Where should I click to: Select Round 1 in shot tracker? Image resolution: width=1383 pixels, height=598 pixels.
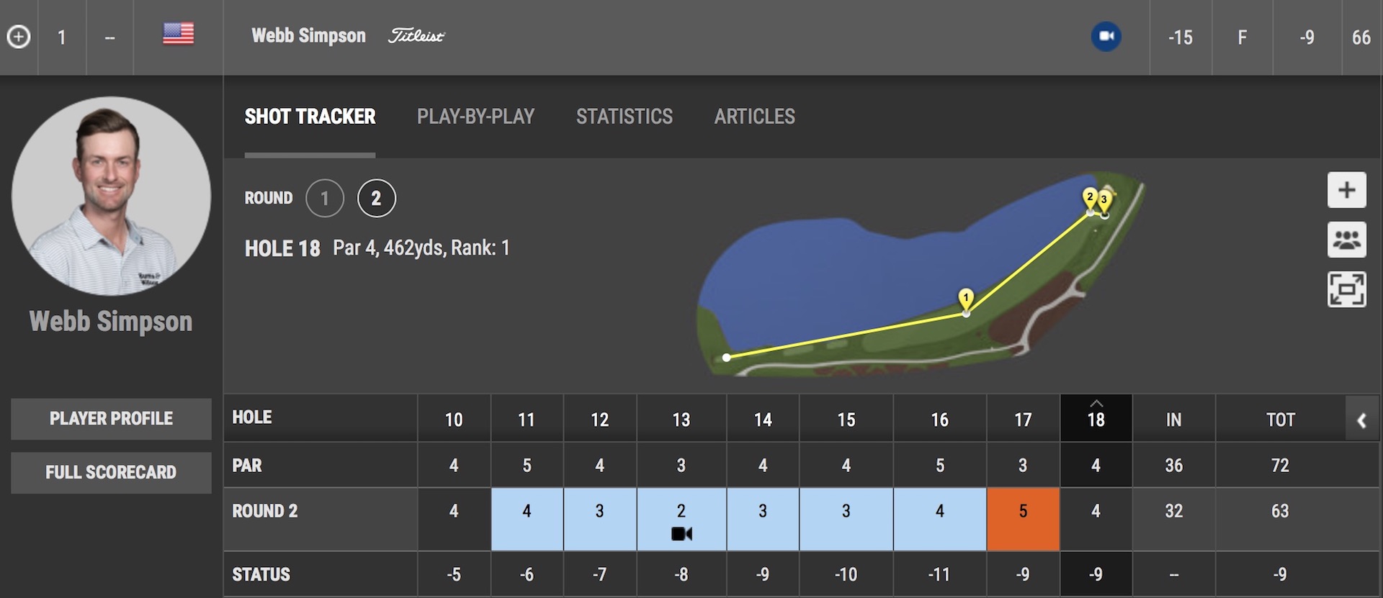point(325,198)
